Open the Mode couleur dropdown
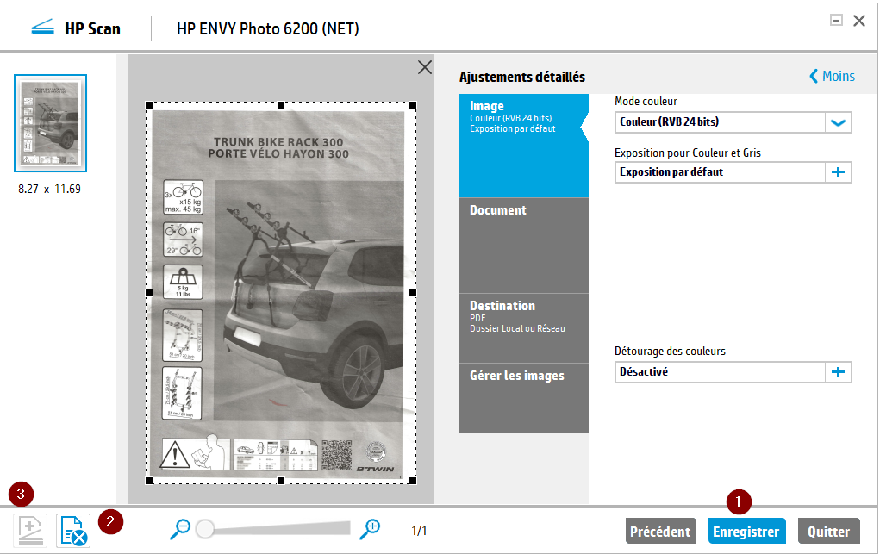 [838, 122]
